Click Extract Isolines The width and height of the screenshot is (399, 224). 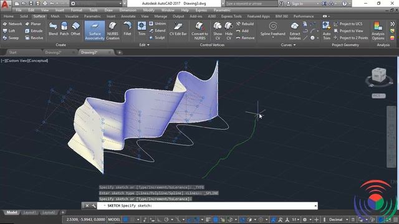tap(295, 30)
